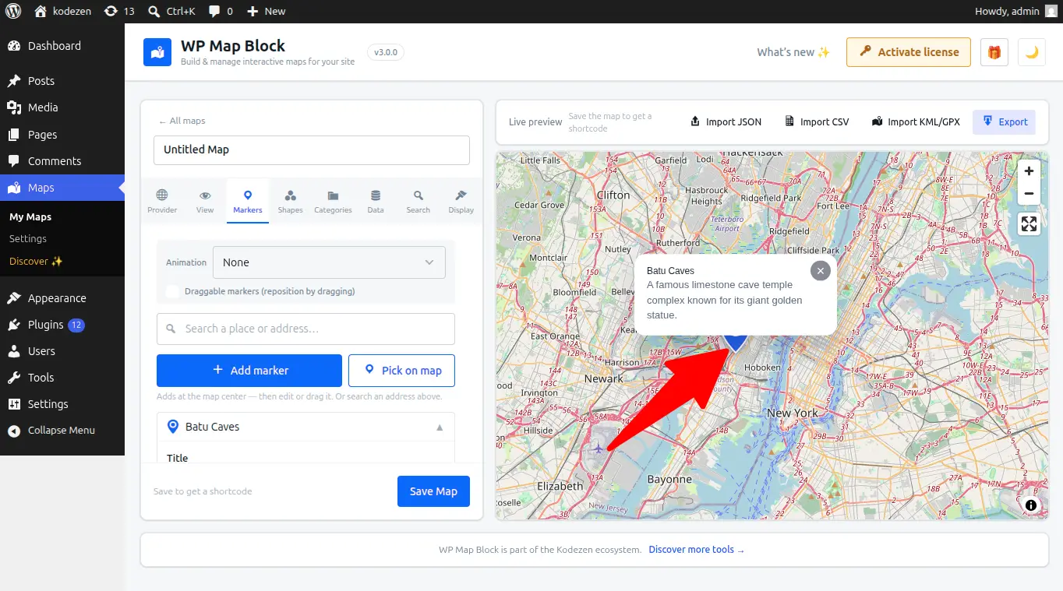Click the WP Map Block logo icon

[x=157, y=52]
